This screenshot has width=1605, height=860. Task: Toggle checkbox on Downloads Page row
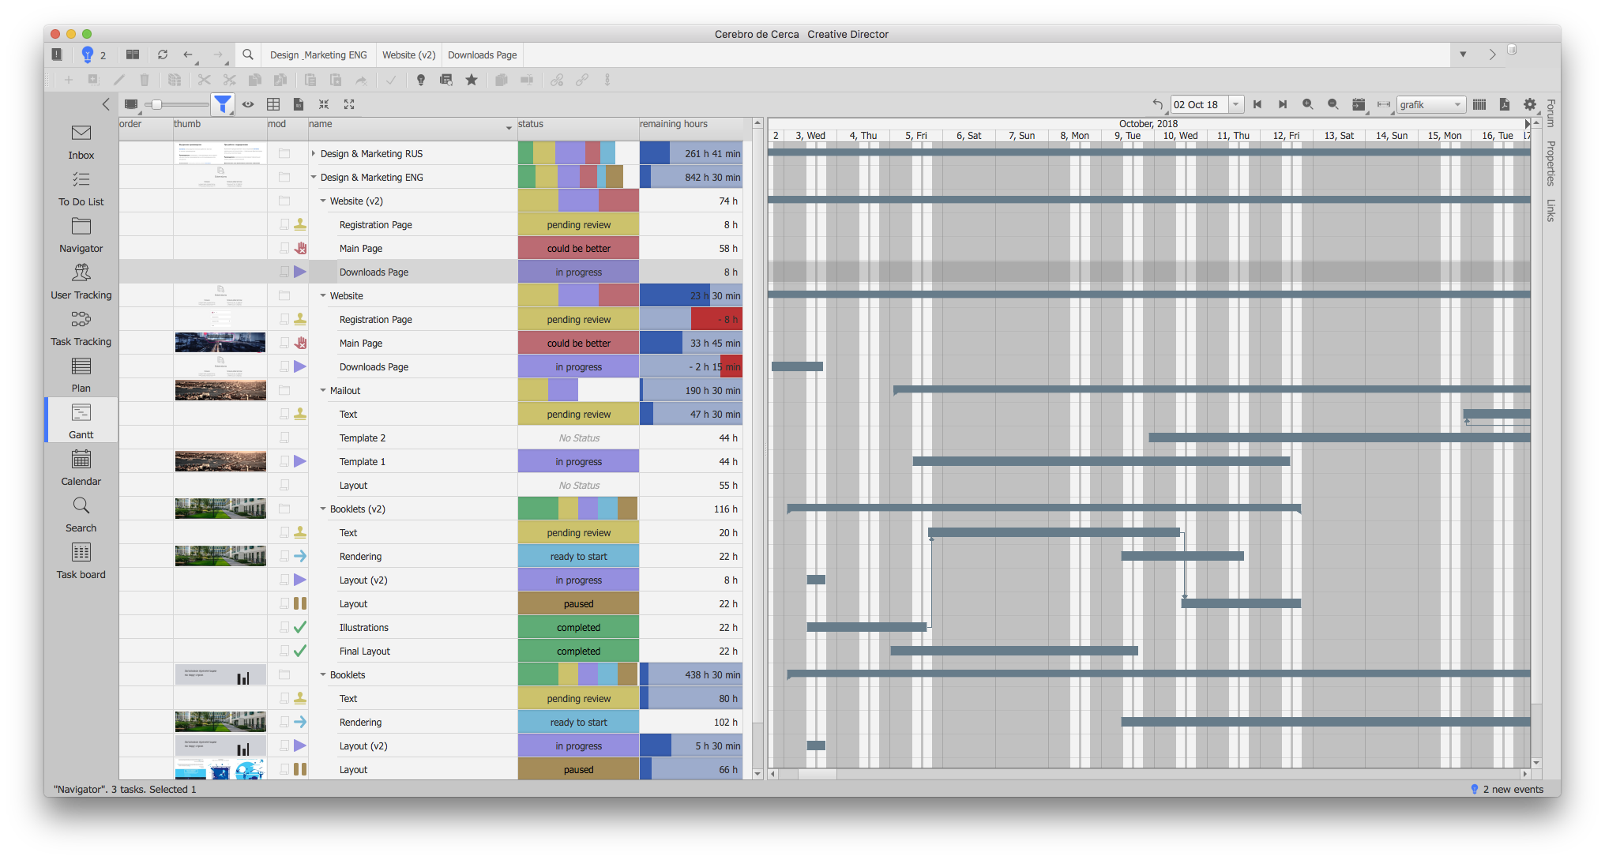(x=284, y=272)
